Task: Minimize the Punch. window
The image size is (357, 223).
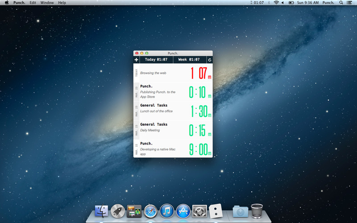Action: [x=142, y=53]
